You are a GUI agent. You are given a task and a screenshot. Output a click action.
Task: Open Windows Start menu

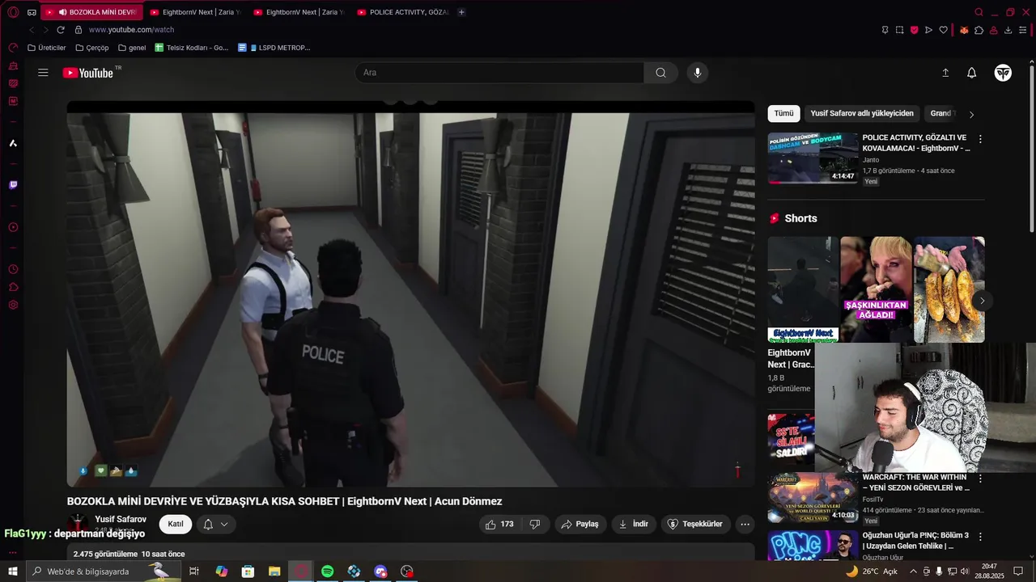[13, 571]
